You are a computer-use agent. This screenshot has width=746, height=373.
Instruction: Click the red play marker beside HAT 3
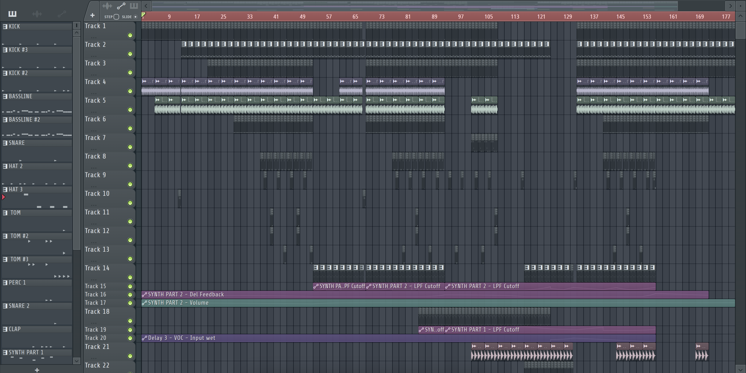tap(3, 197)
